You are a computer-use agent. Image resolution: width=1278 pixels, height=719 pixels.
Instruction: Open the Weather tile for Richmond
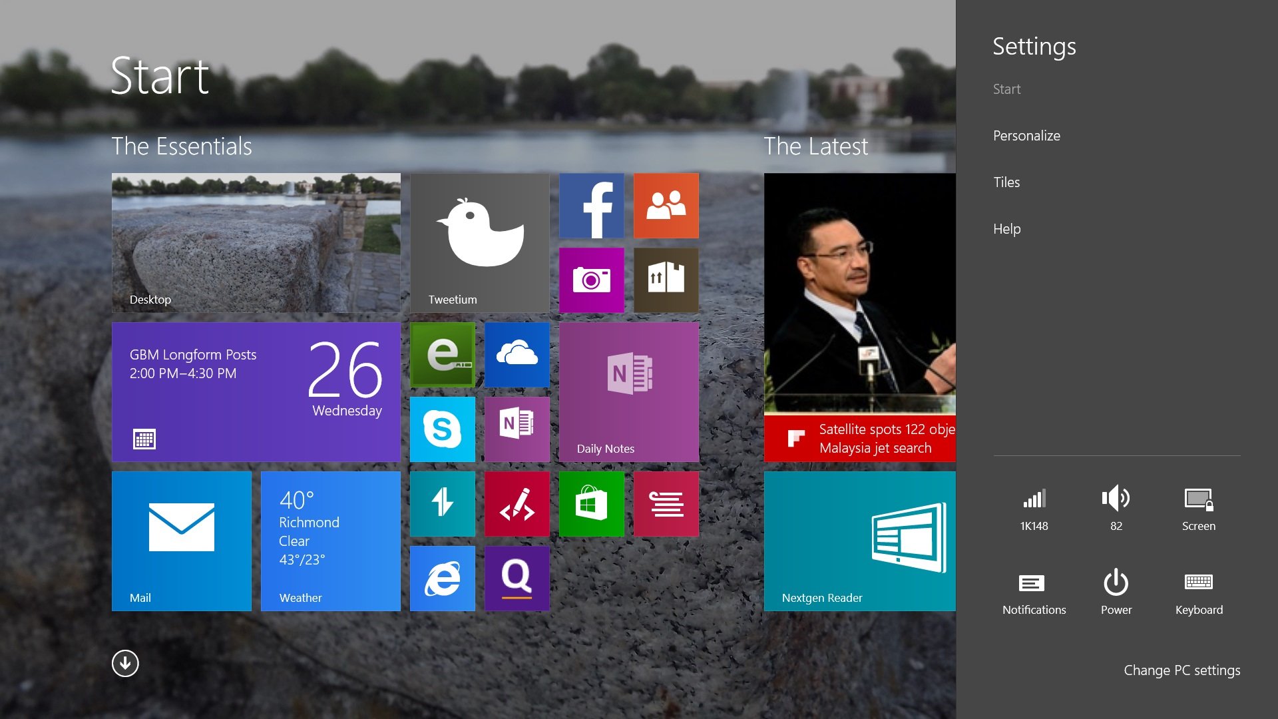(331, 541)
